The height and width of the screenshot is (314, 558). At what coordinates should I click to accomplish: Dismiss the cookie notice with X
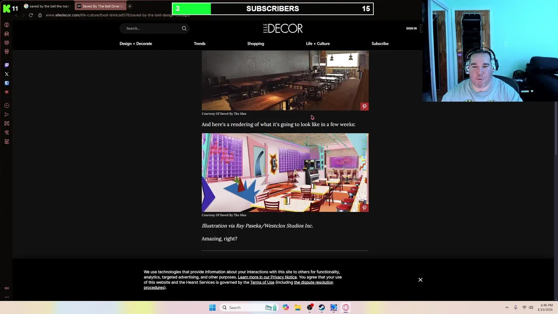[x=420, y=280]
